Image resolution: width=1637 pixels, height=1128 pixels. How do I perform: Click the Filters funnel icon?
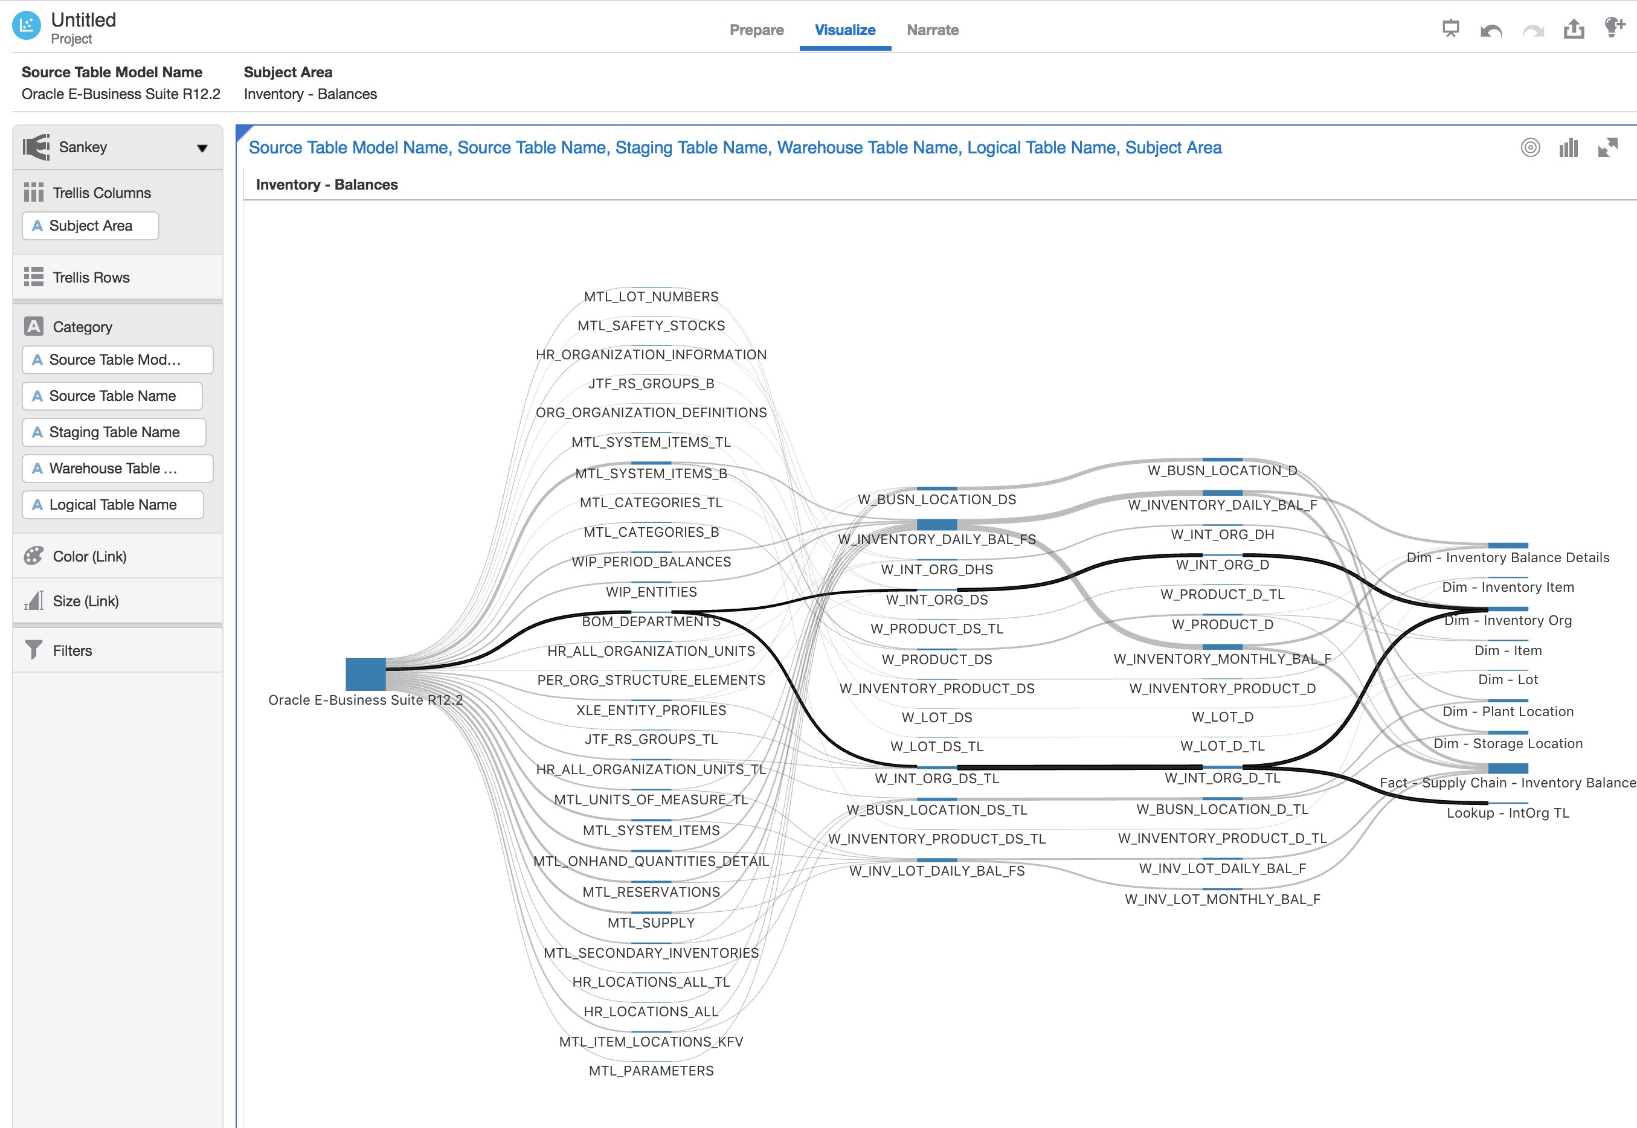click(x=33, y=650)
